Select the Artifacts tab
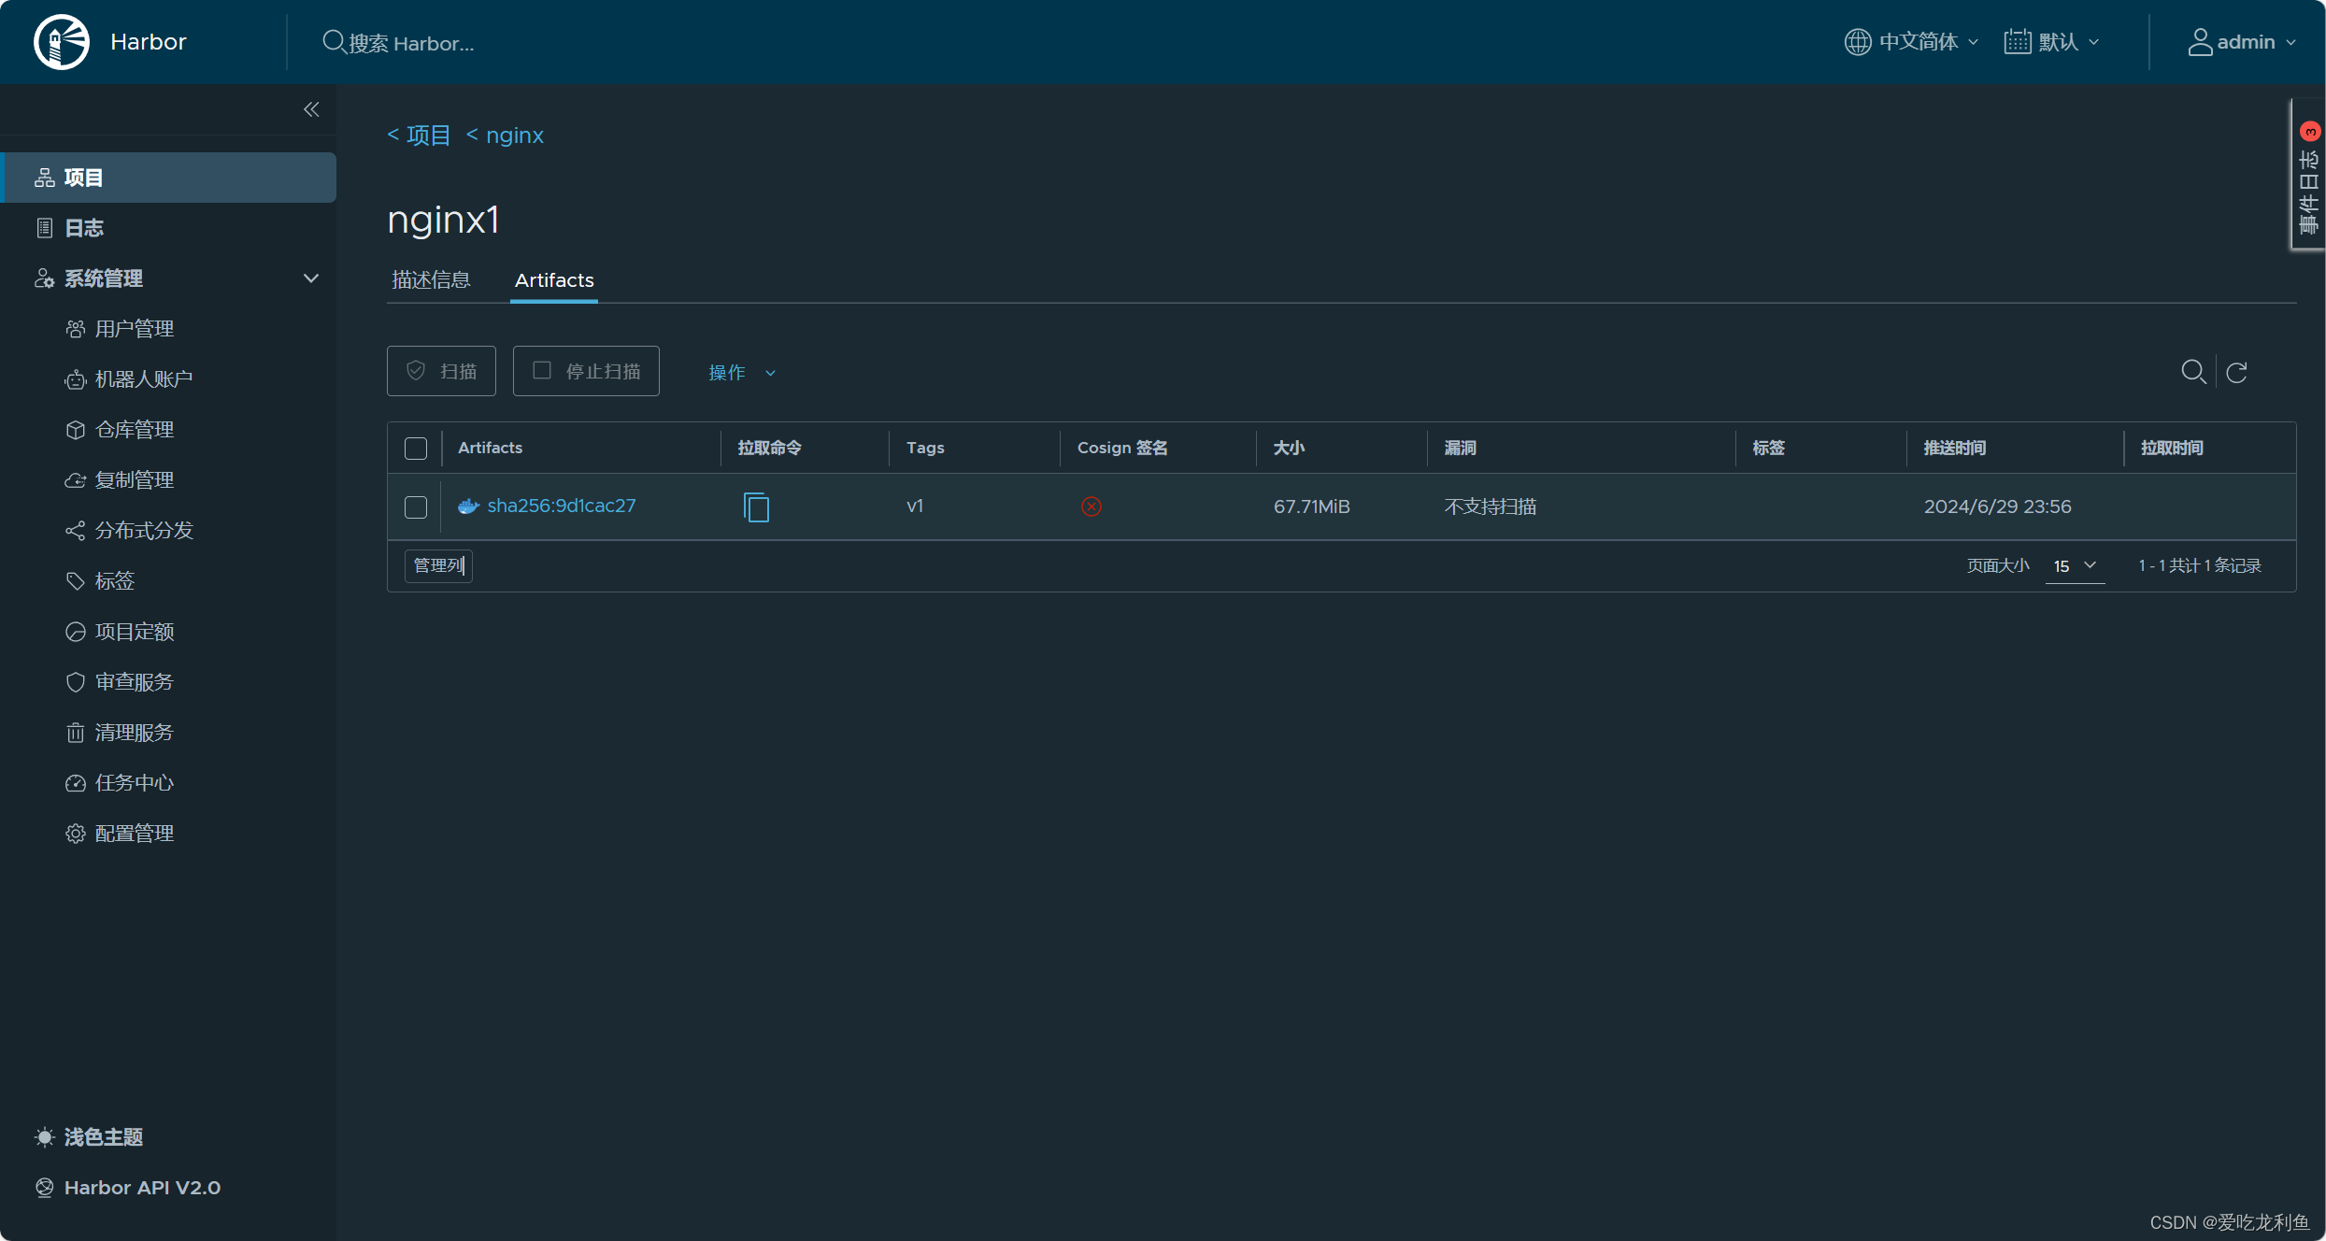Image resolution: width=2326 pixels, height=1241 pixels. (x=554, y=279)
